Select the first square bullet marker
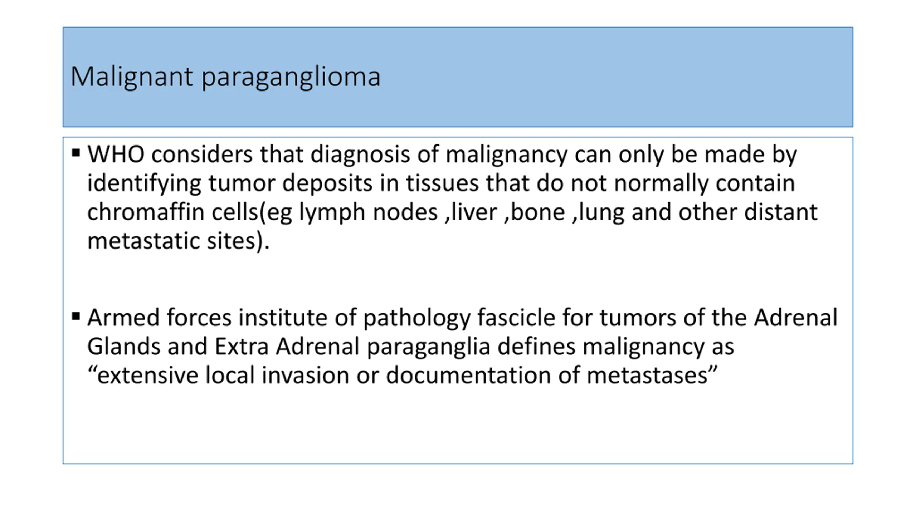This screenshot has height=515, width=916. 75,153
